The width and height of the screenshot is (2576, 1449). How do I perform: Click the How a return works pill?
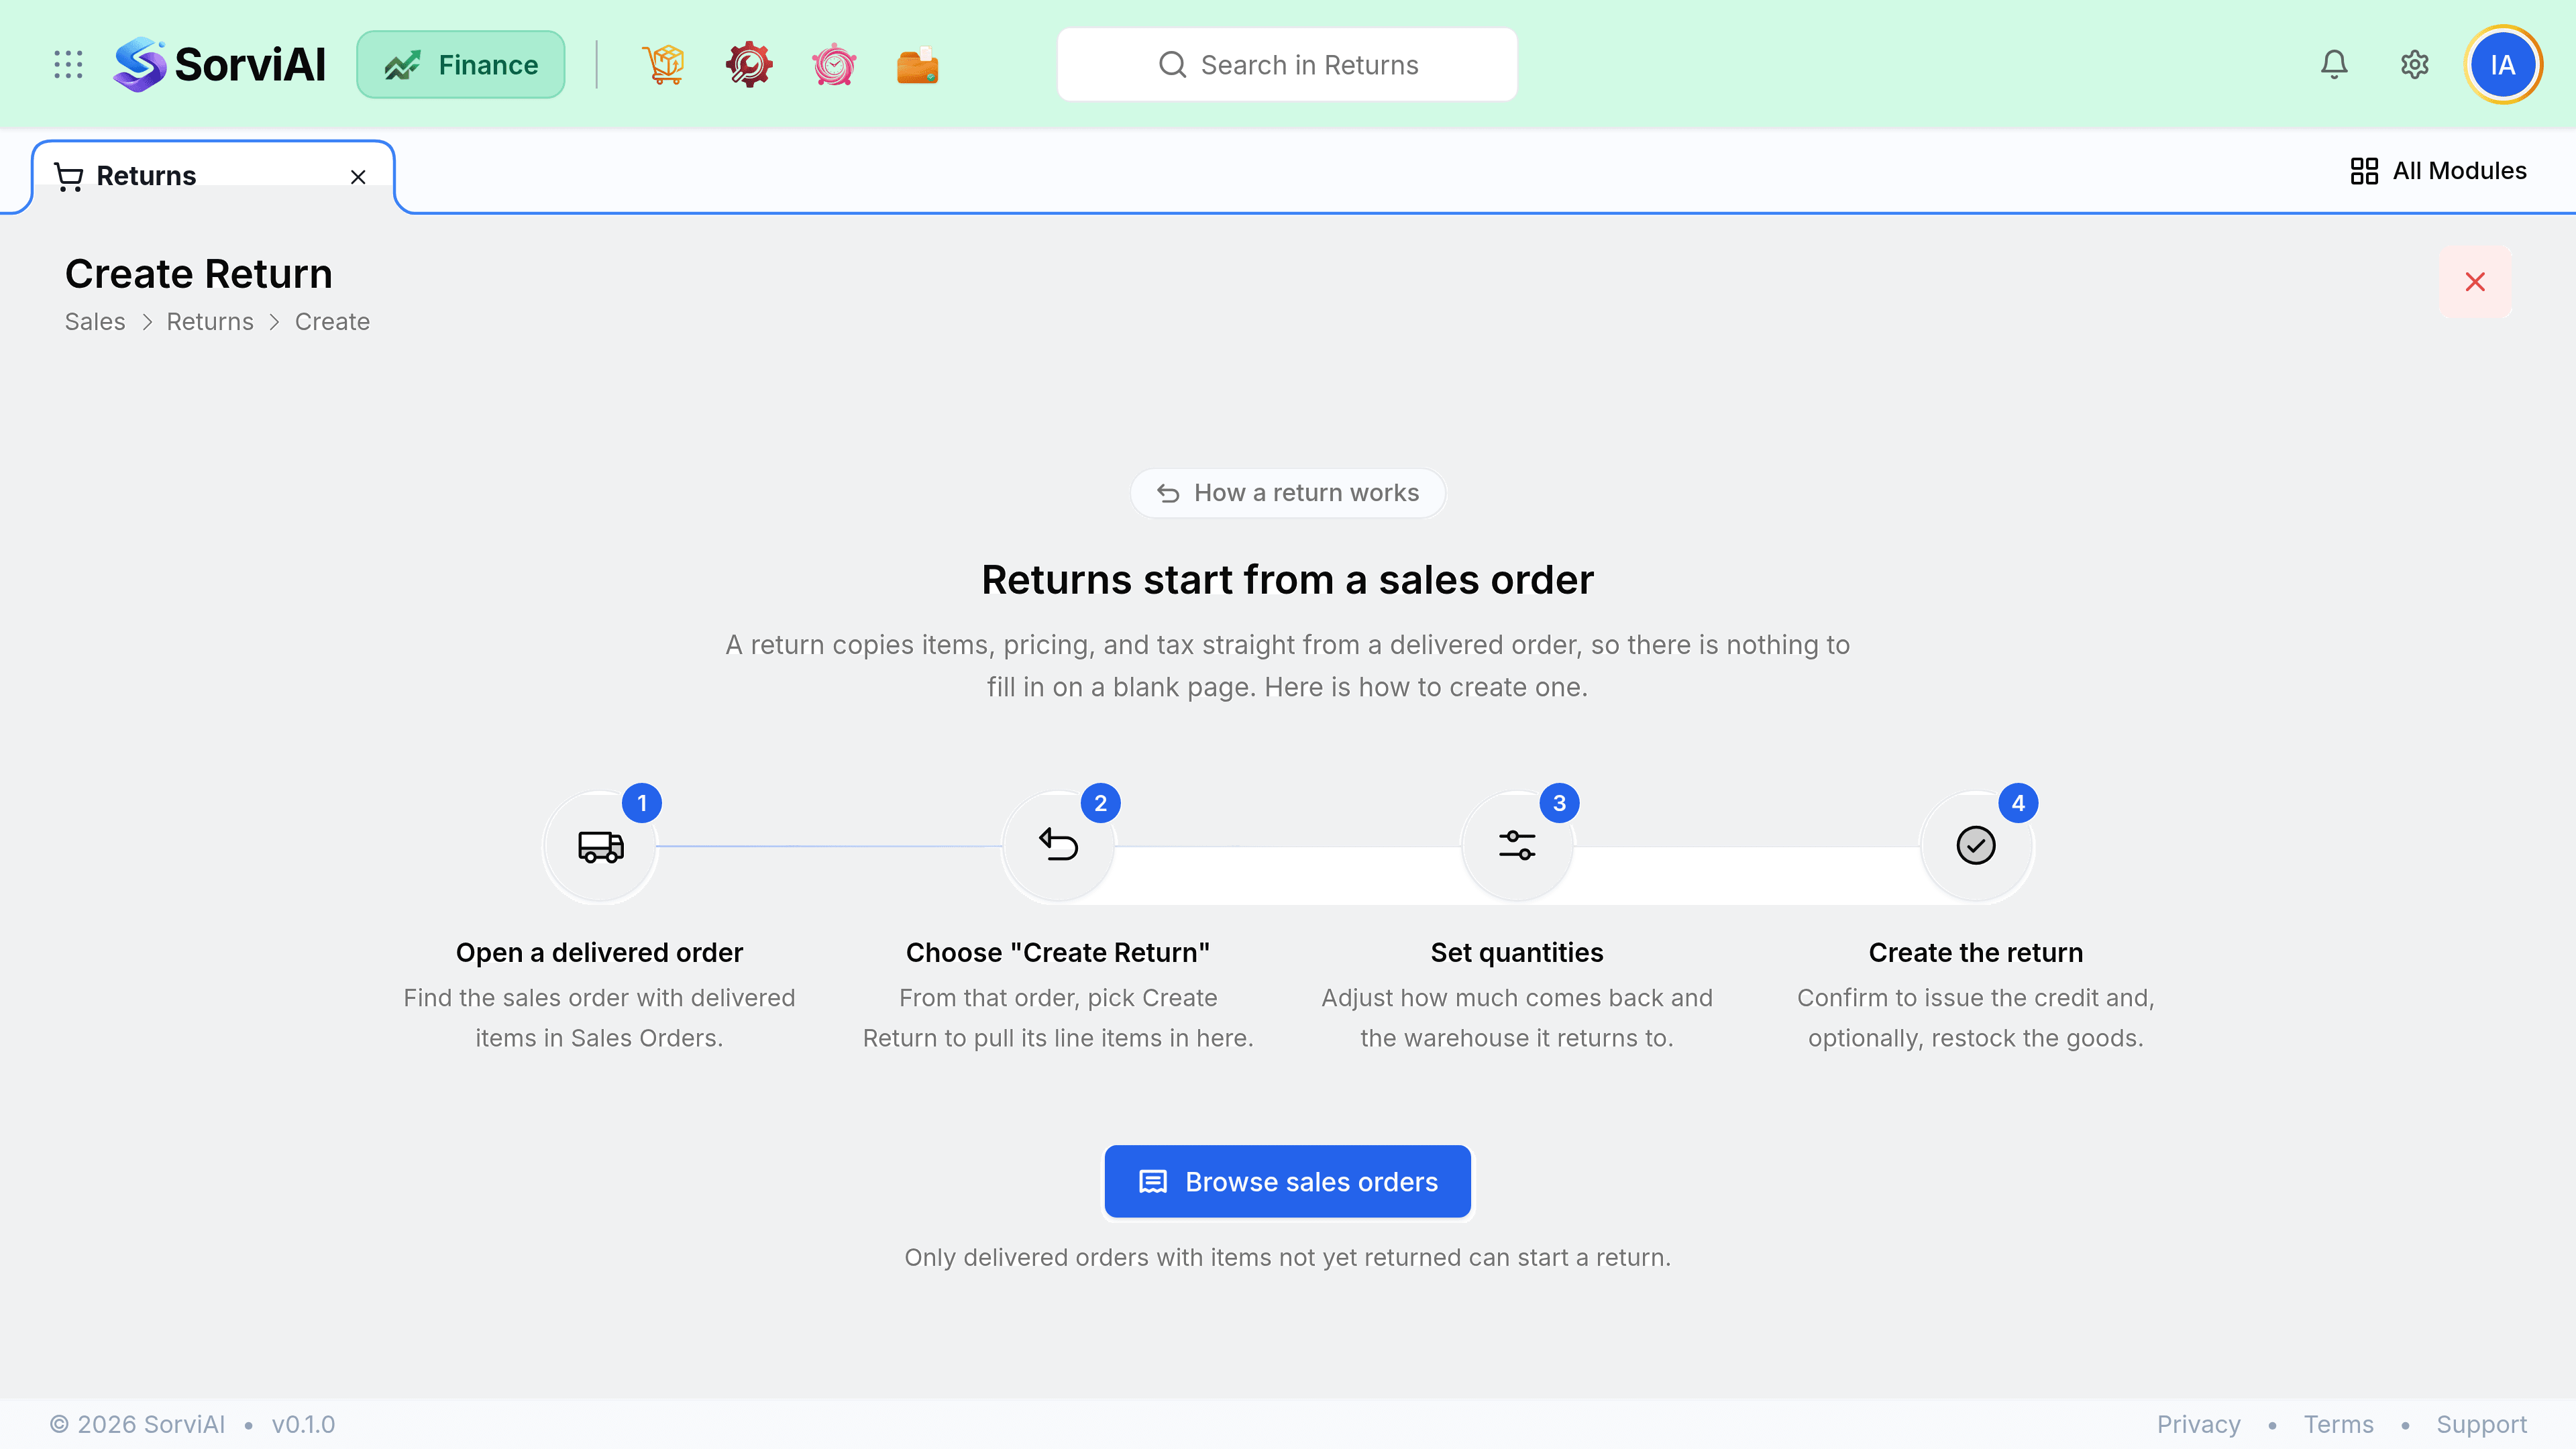click(x=1288, y=493)
